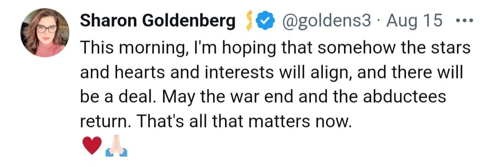Click the words 'be a deal'
The height and width of the screenshot is (167, 496).
(x=120, y=96)
